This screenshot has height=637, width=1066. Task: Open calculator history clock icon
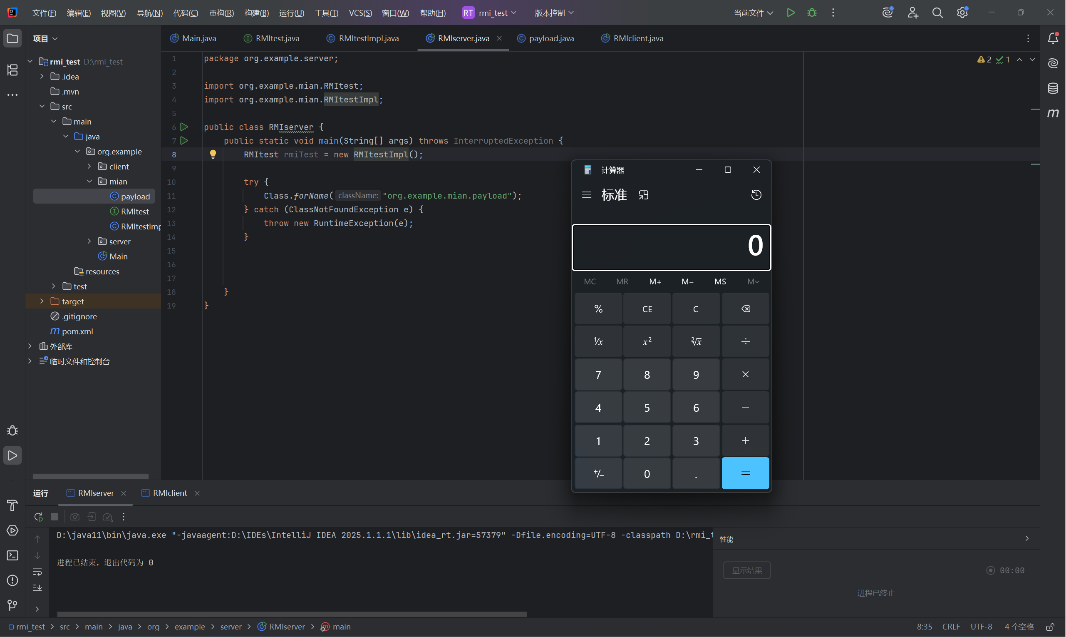point(756,195)
